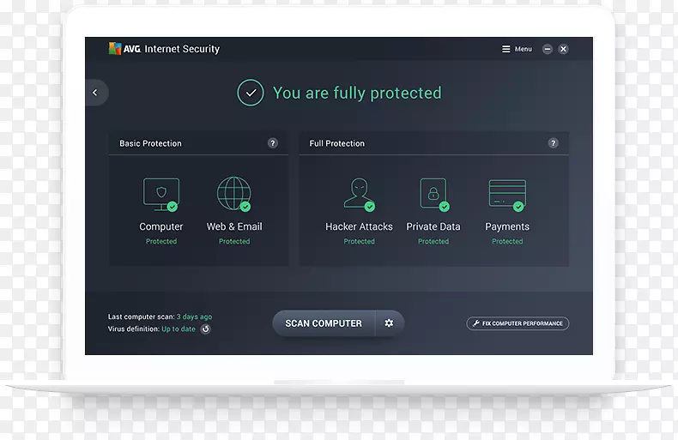Click the Payments tile's Protected status text
Image resolution: width=678 pixels, height=440 pixels.
506,242
